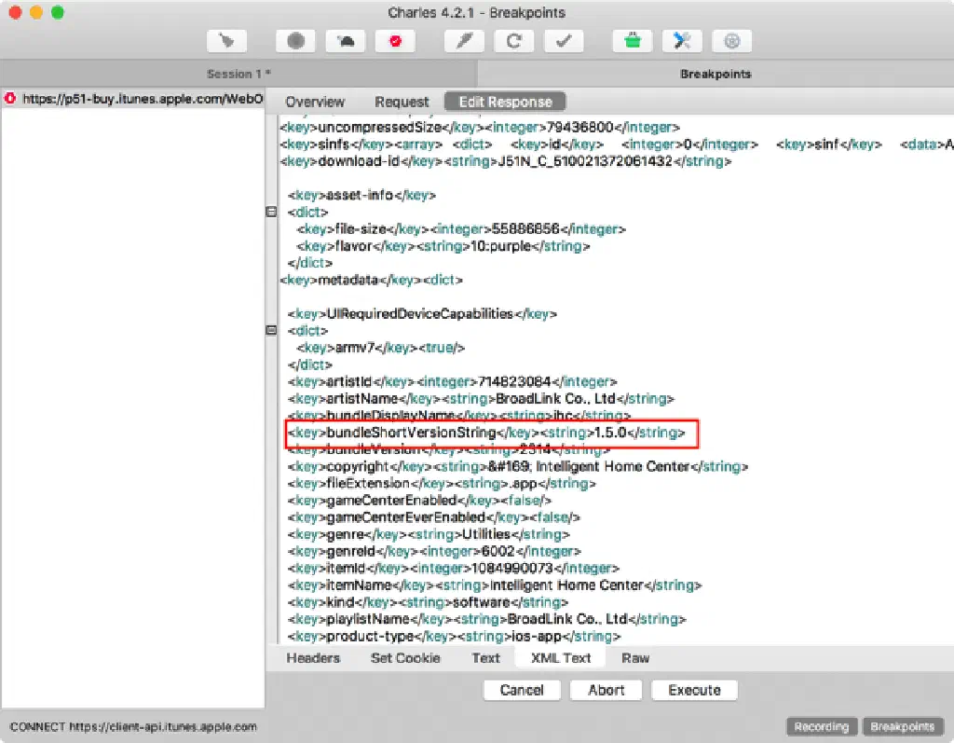The image size is (954, 743).
Task: Open Tools with the wrench icon
Action: click(682, 41)
